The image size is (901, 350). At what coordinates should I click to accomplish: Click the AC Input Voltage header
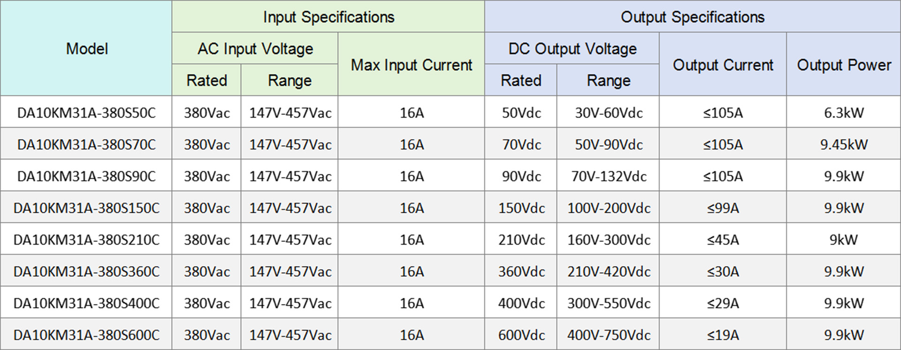[255, 49]
